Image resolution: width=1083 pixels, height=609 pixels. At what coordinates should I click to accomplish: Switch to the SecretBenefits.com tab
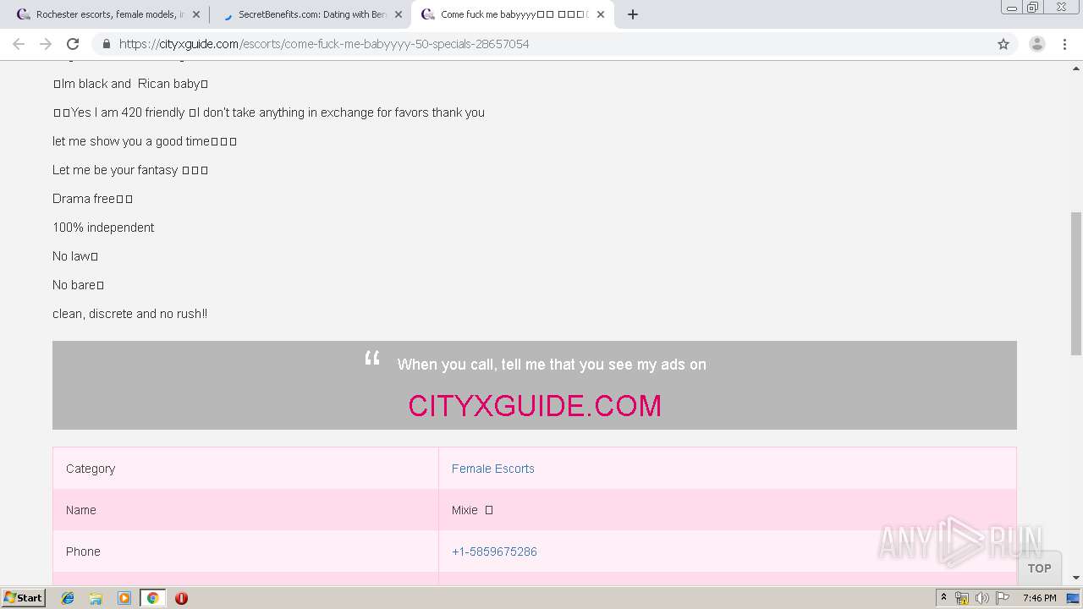309,14
